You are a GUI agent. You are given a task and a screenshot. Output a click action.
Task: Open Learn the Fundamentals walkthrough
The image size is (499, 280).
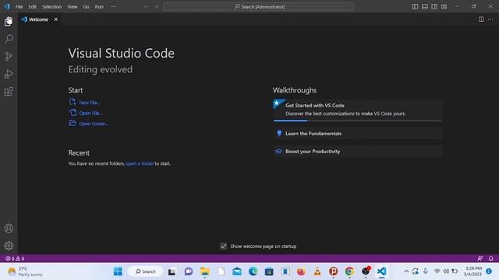pyautogui.click(x=358, y=133)
